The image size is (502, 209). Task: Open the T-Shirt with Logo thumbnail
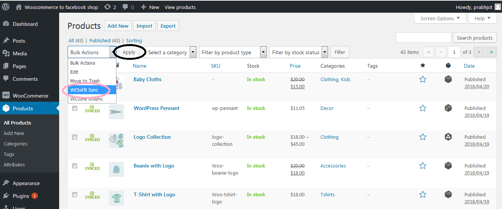pyautogui.click(x=116, y=198)
